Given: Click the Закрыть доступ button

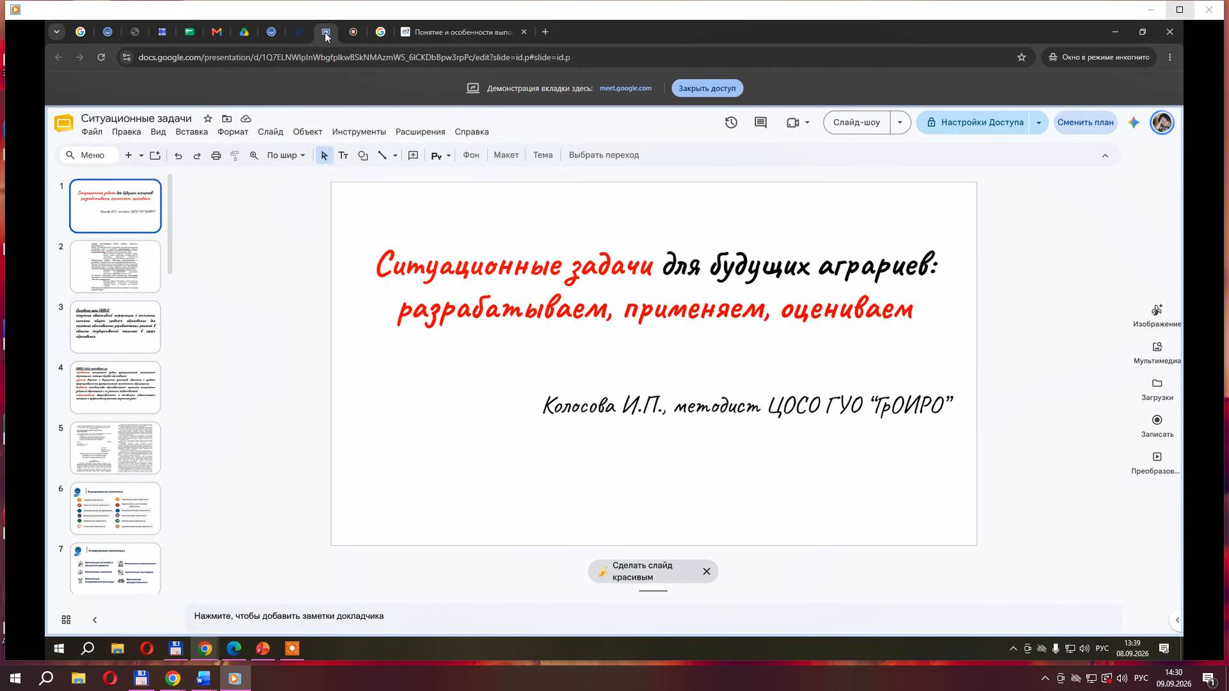Looking at the screenshot, I should [x=707, y=88].
